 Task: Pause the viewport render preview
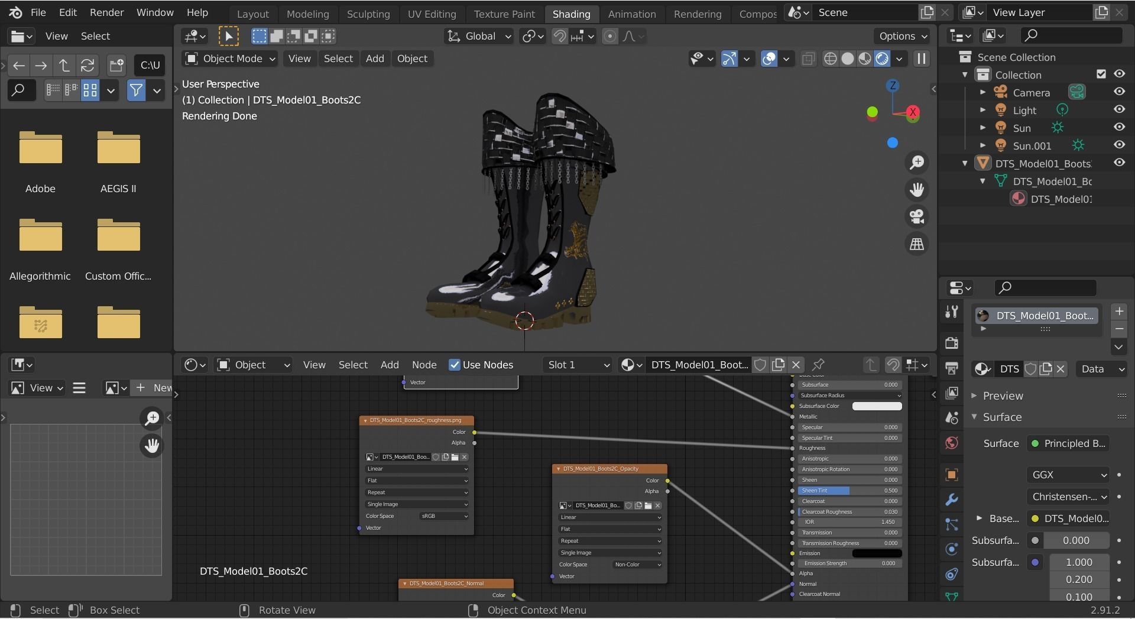coord(921,59)
